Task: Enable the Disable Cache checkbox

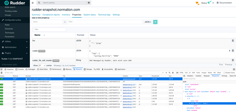Action: coord(224,73)
